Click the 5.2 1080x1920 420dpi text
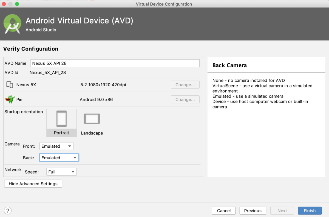The width and height of the screenshot is (329, 217). pyautogui.click(x=103, y=85)
